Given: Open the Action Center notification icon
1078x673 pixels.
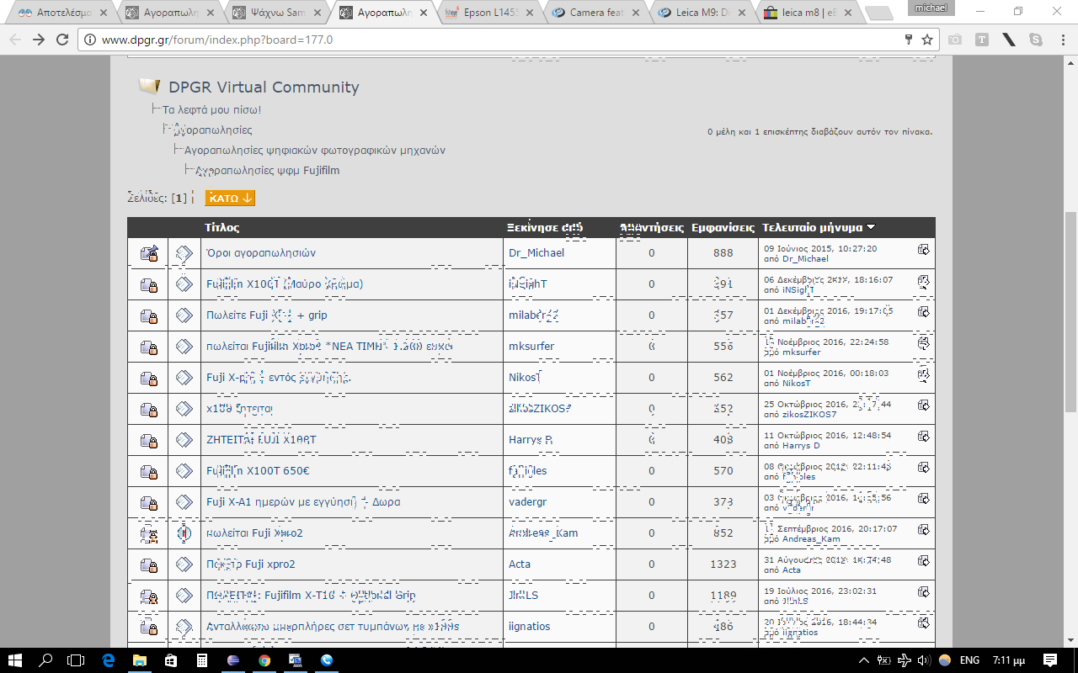Looking at the screenshot, I should coord(1050,660).
